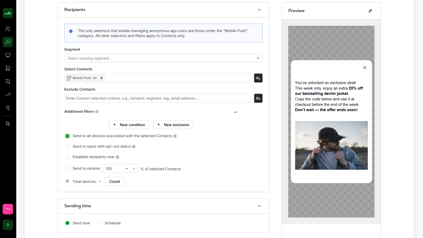Check Establish recipients now
The height and width of the screenshot is (238, 423).
(x=67, y=157)
